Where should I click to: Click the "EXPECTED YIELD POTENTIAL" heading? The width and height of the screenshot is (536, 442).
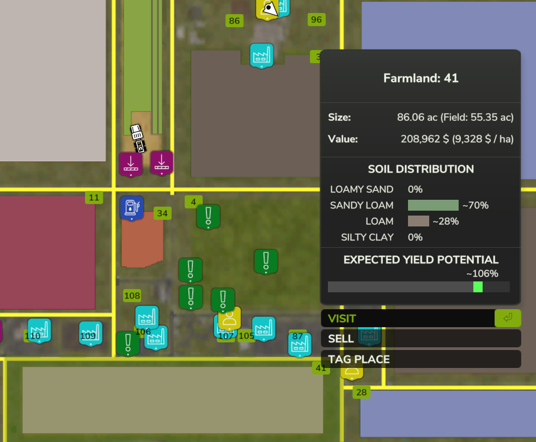(421, 260)
